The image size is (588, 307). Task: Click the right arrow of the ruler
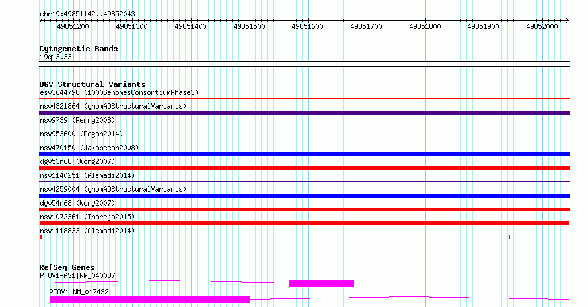pos(568,21)
